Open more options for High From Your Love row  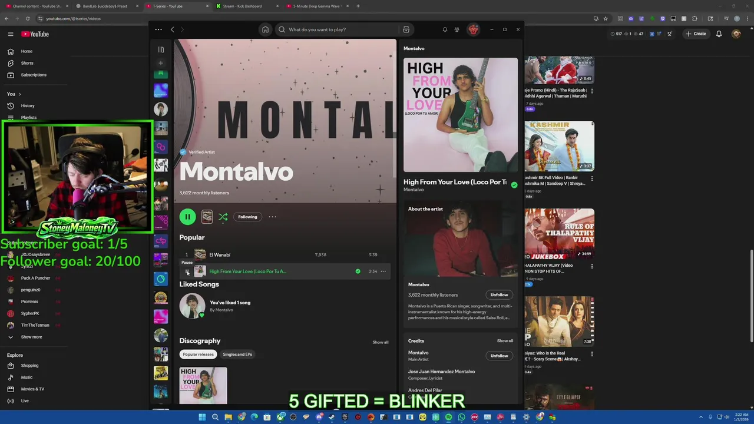coord(383,271)
